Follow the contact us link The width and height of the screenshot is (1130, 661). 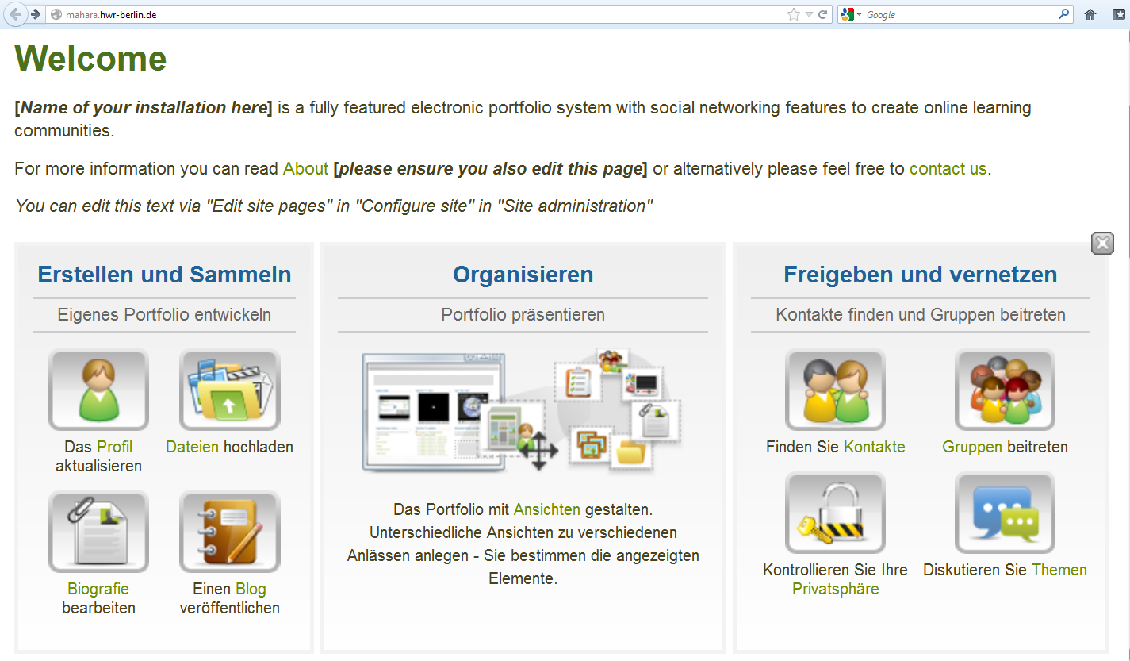point(948,168)
